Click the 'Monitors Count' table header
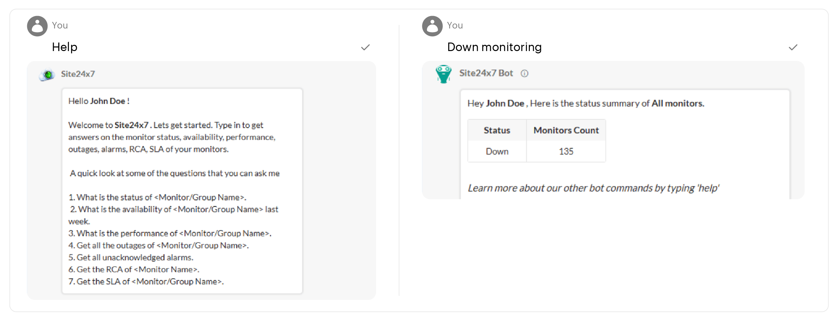Viewport: 838px width, 321px height. coord(566,130)
